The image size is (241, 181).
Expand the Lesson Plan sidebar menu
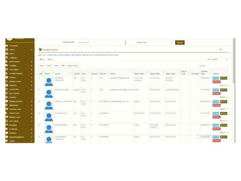pyautogui.click(x=31, y=89)
